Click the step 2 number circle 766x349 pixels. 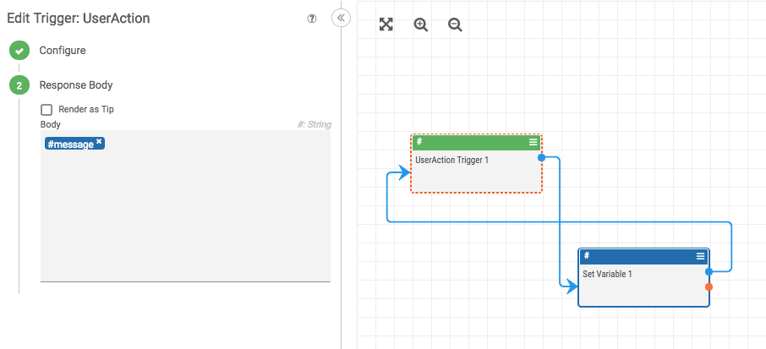click(x=19, y=85)
